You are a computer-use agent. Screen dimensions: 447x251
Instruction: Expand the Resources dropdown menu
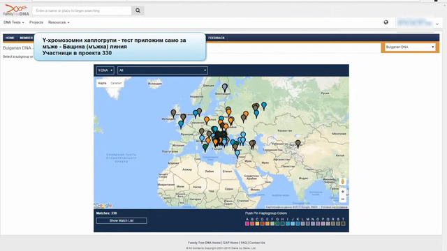coord(59,22)
